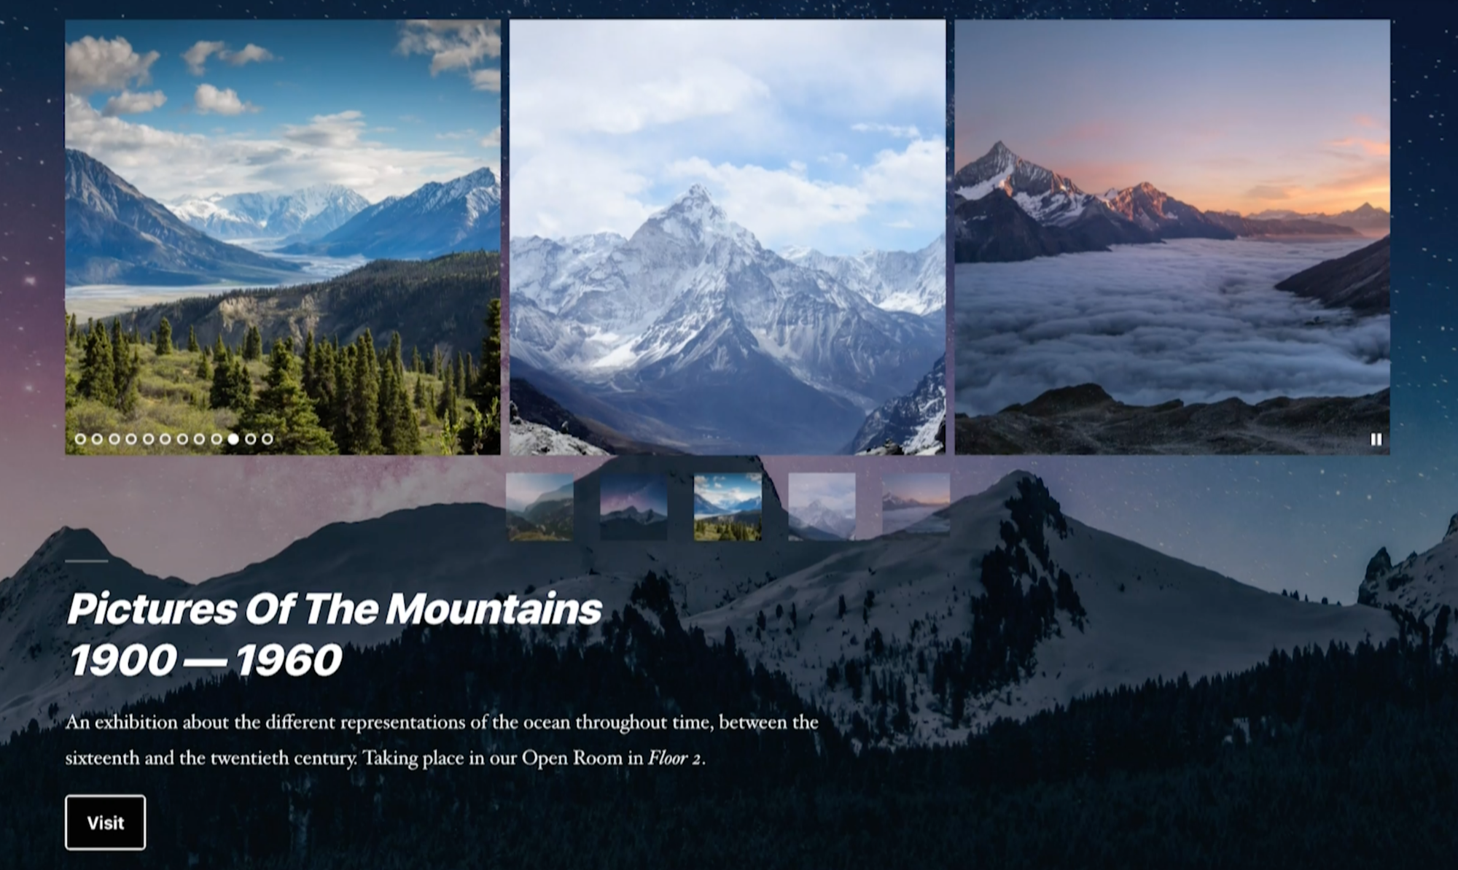Viewport: 1458px width, 870px height.
Task: Select the first carousel pagination dot
Action: [80, 439]
